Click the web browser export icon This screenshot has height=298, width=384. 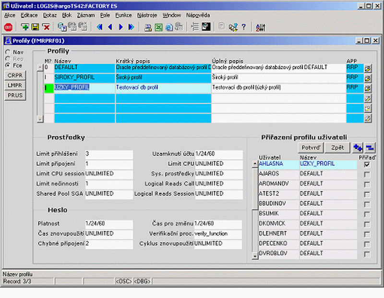[x=169, y=27]
